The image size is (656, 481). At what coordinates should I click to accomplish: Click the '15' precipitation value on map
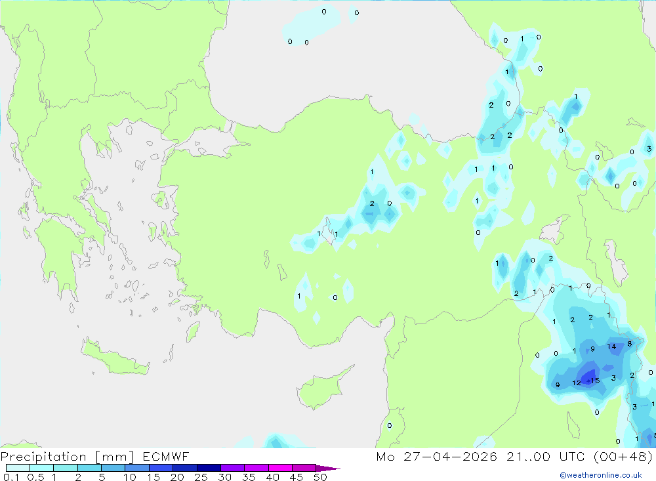tap(596, 381)
